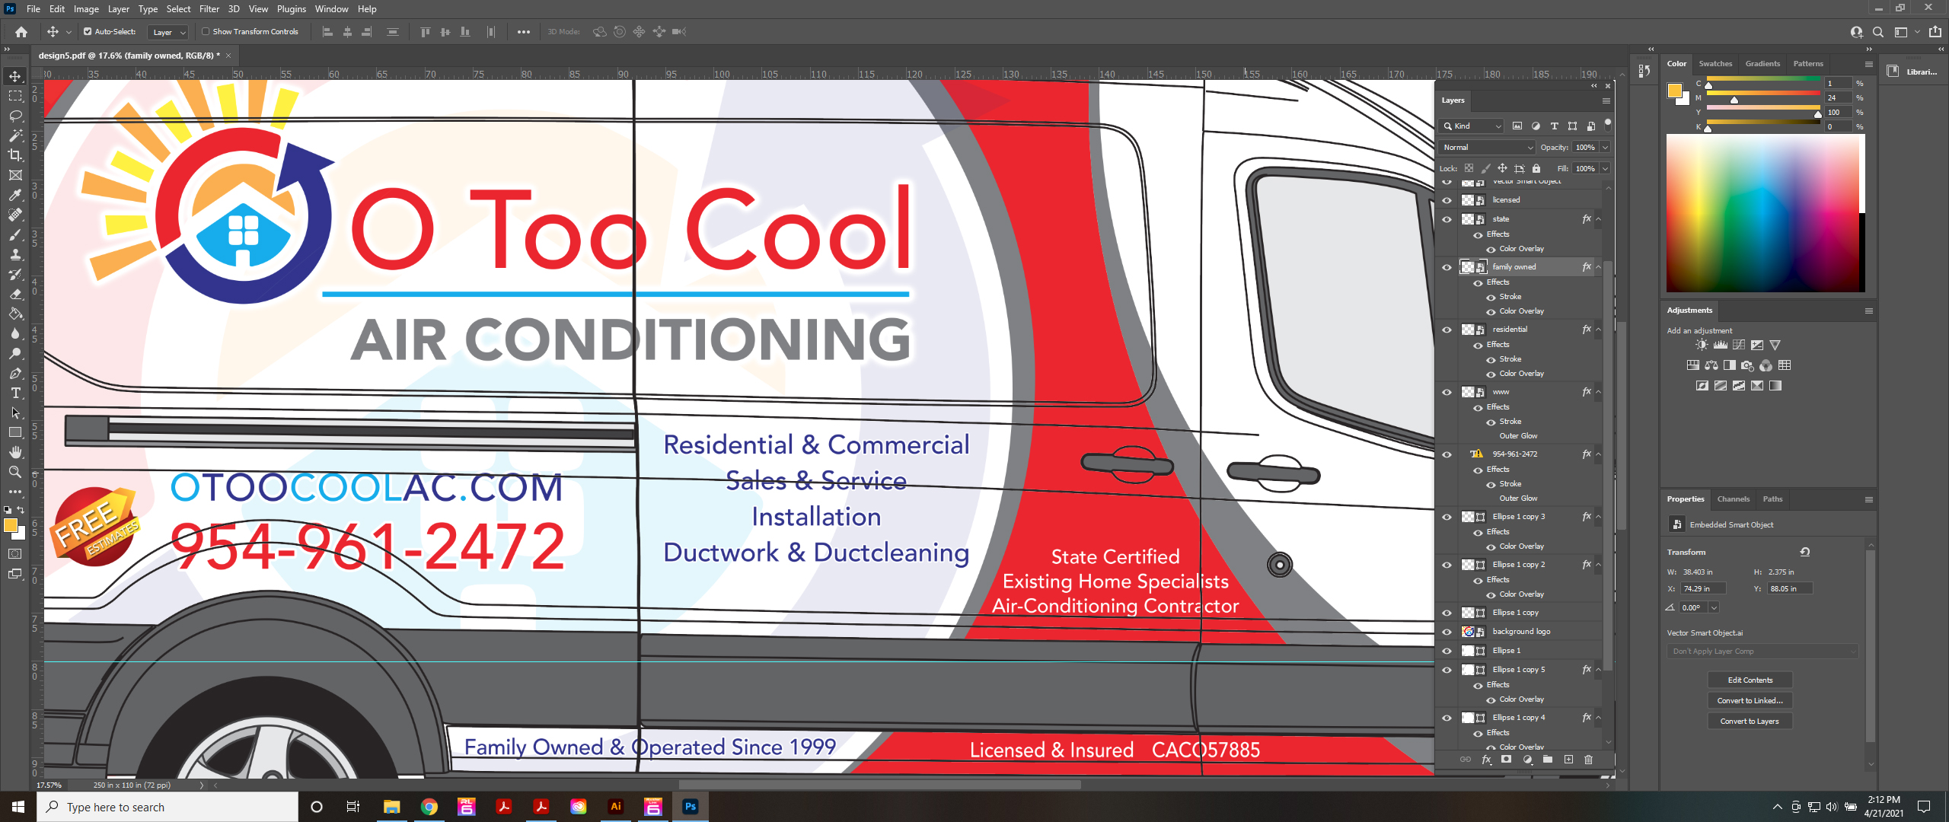
Task: Hide the licensed layer
Action: (1447, 200)
